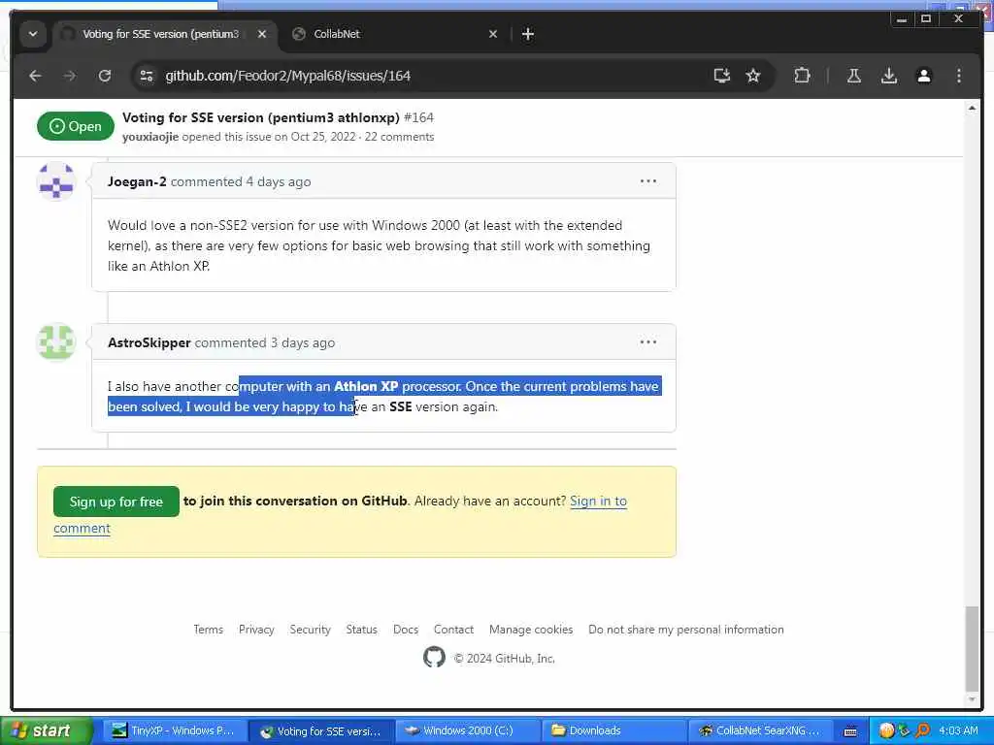Click the page scrollbar down arrow
994x745 pixels.
tap(972, 700)
